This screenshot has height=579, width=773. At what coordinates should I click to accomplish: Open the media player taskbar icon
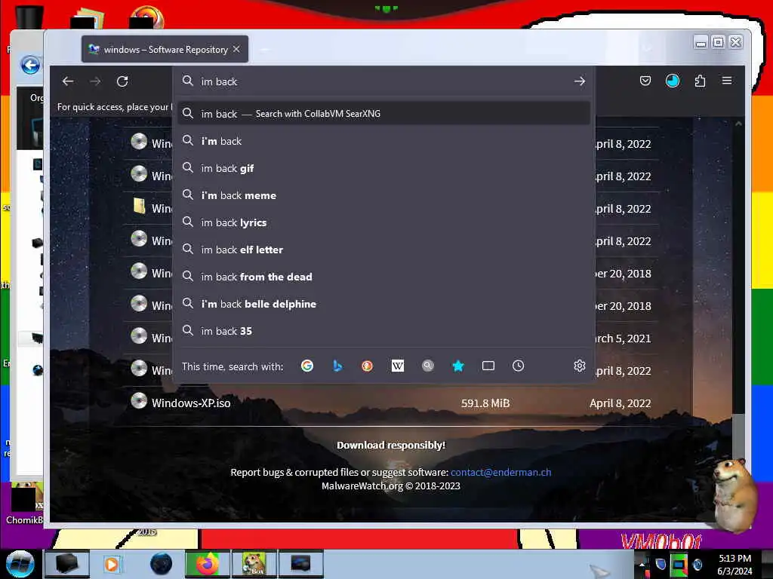coord(112,564)
